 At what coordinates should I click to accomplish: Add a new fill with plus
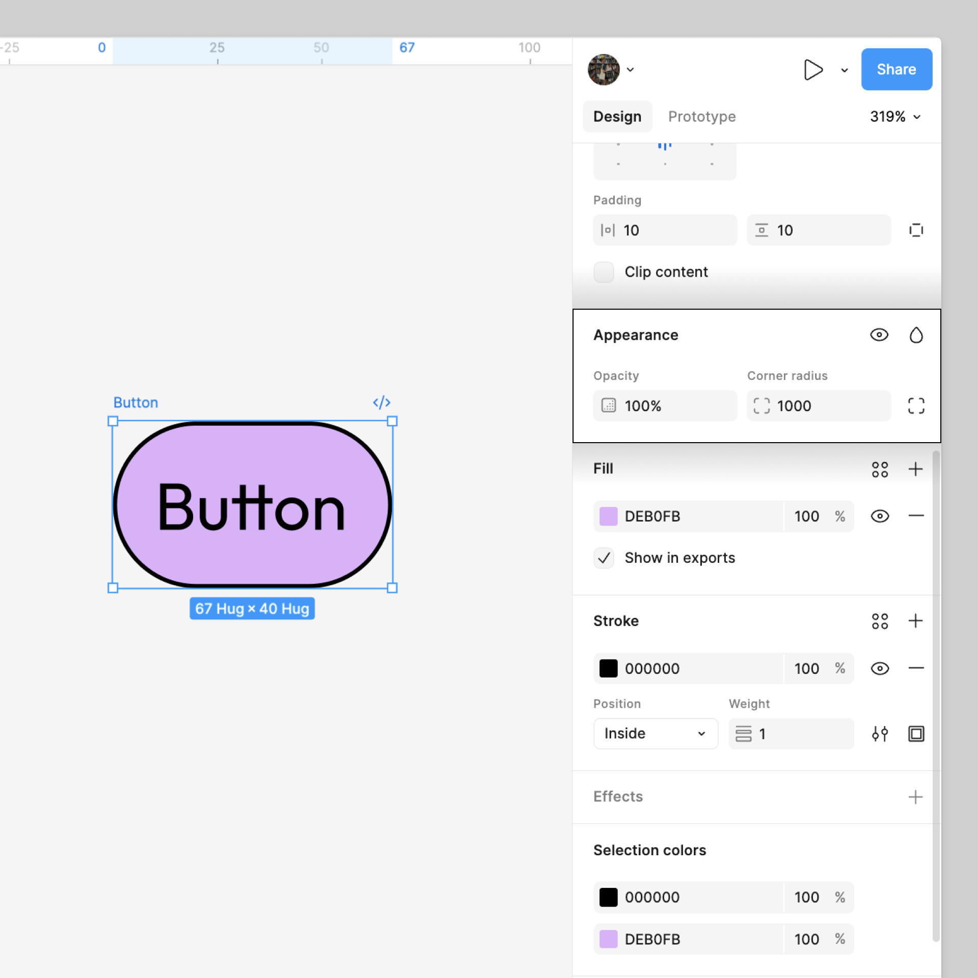[x=915, y=469]
